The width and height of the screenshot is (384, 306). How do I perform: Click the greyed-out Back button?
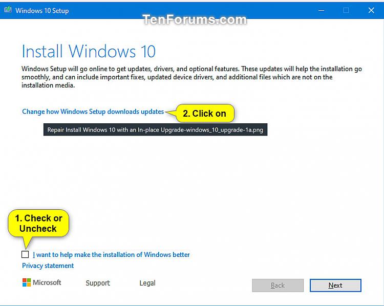[278, 286]
